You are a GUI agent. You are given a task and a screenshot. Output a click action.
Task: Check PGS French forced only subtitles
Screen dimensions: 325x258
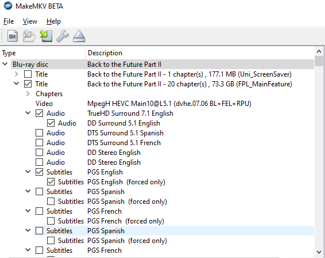click(x=51, y=221)
